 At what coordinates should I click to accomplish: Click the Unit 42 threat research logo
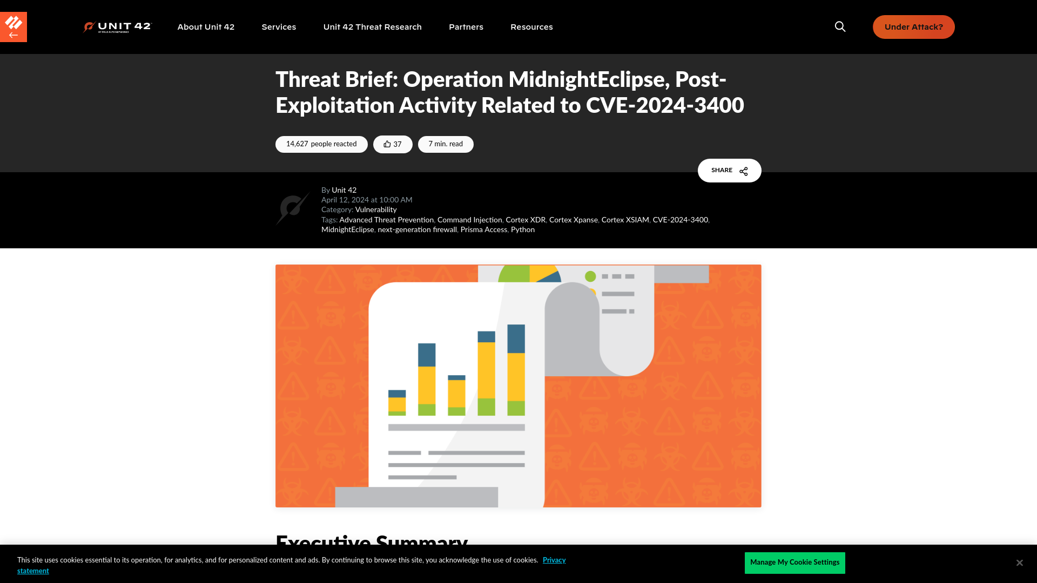(118, 27)
